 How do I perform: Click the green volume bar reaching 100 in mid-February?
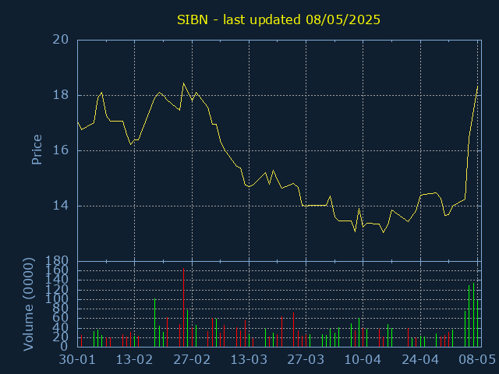(154, 323)
